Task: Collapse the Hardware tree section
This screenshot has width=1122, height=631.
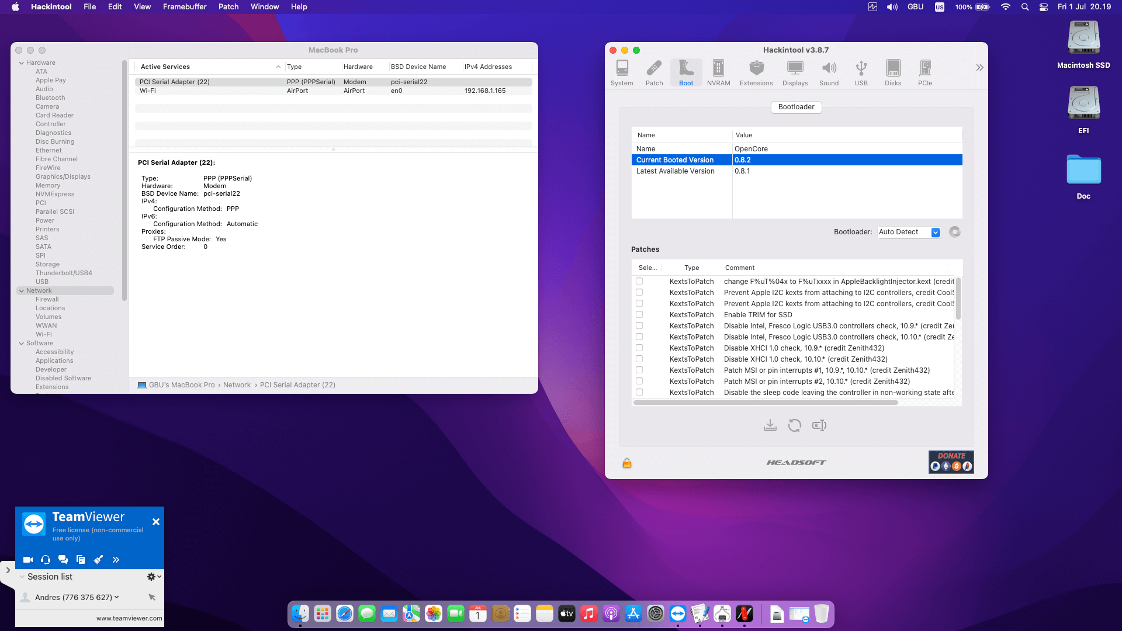Action: (22, 63)
